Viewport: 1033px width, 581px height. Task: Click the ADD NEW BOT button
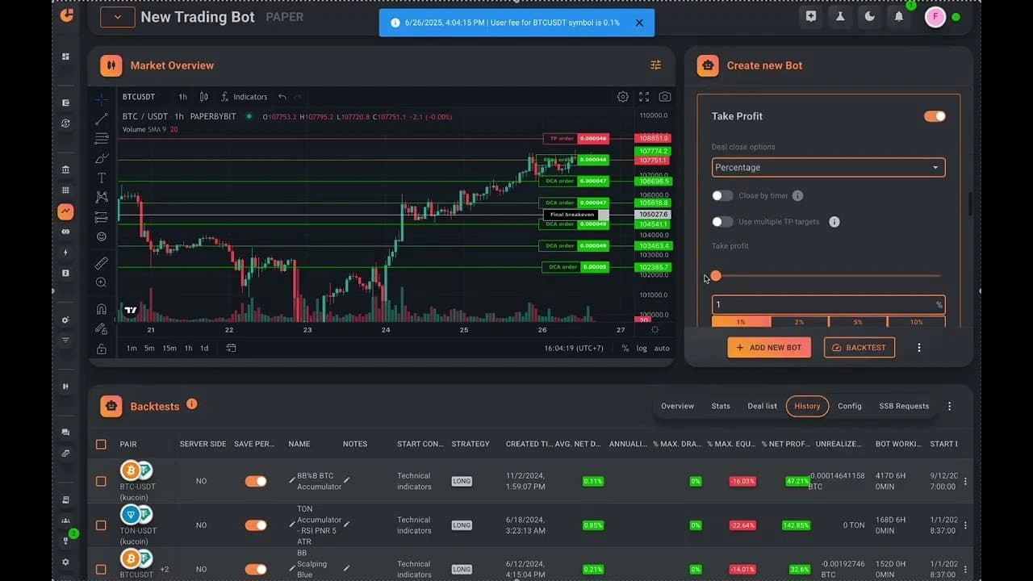pyautogui.click(x=769, y=348)
